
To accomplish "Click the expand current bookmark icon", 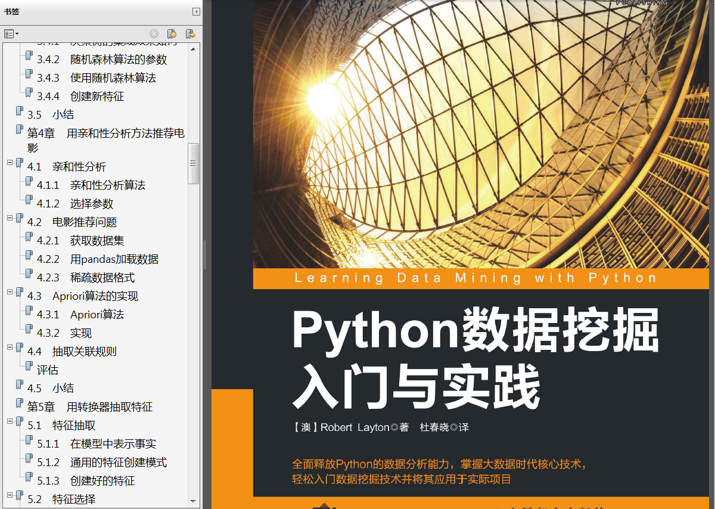I will click(x=190, y=34).
